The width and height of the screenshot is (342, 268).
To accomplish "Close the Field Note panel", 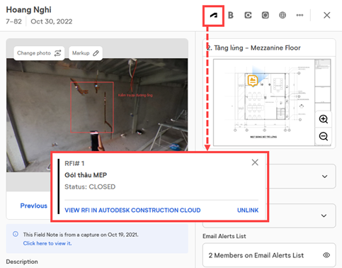I will click(327, 16).
